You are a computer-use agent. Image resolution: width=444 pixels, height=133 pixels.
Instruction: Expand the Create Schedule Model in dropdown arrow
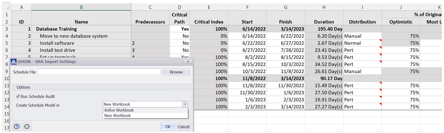point(185,104)
